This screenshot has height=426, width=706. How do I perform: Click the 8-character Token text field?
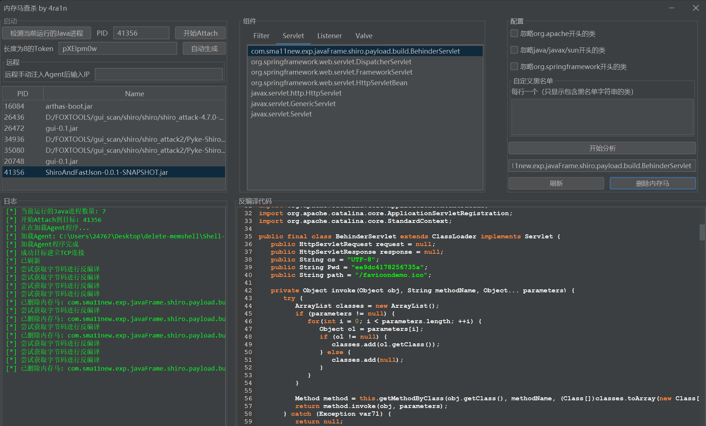(x=118, y=48)
